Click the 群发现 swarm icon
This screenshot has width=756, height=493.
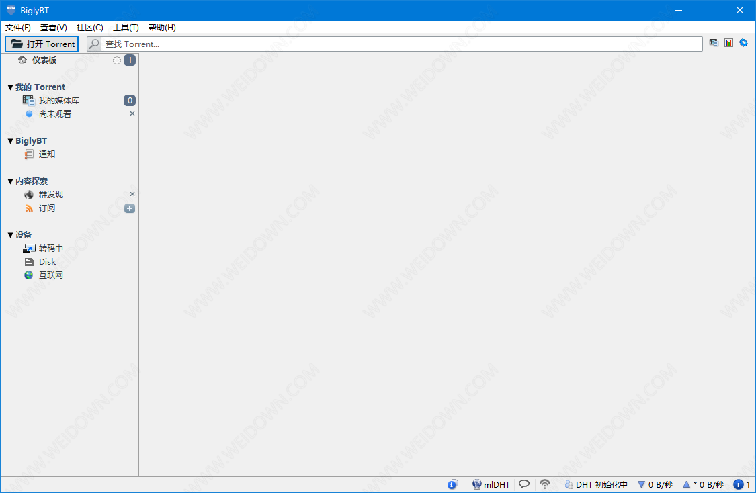pos(29,194)
